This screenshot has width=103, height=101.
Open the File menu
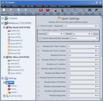[3, 6]
